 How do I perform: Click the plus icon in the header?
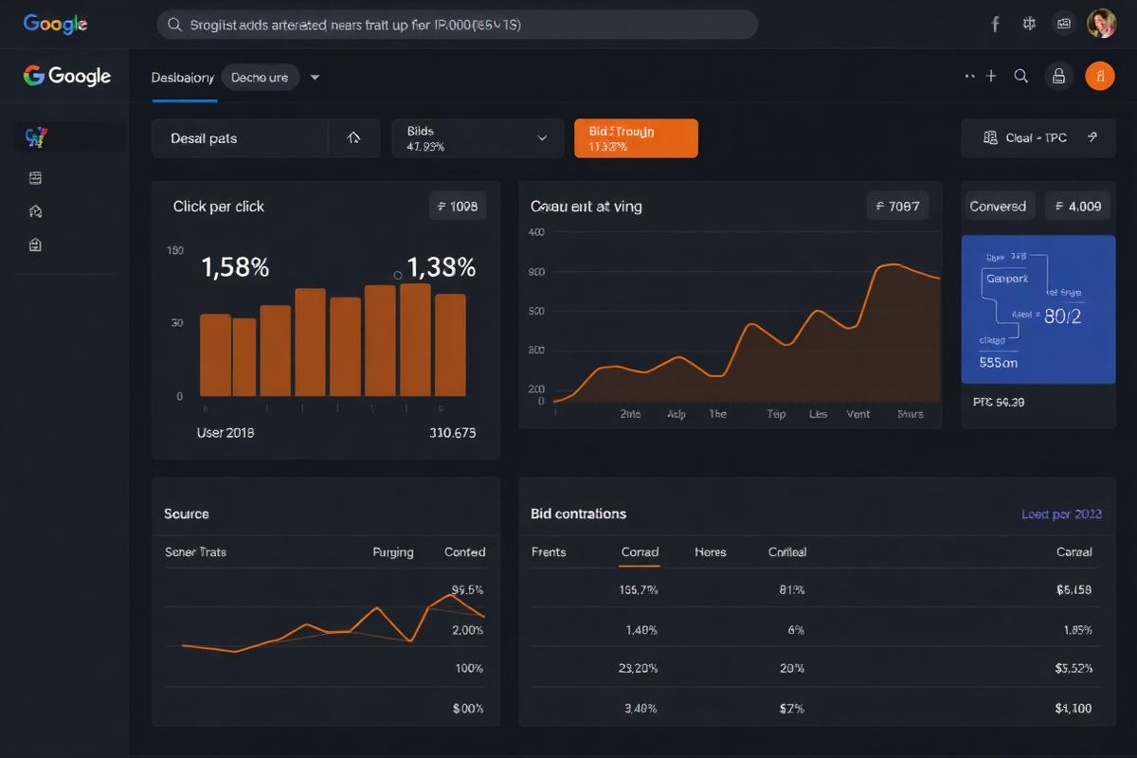point(991,77)
